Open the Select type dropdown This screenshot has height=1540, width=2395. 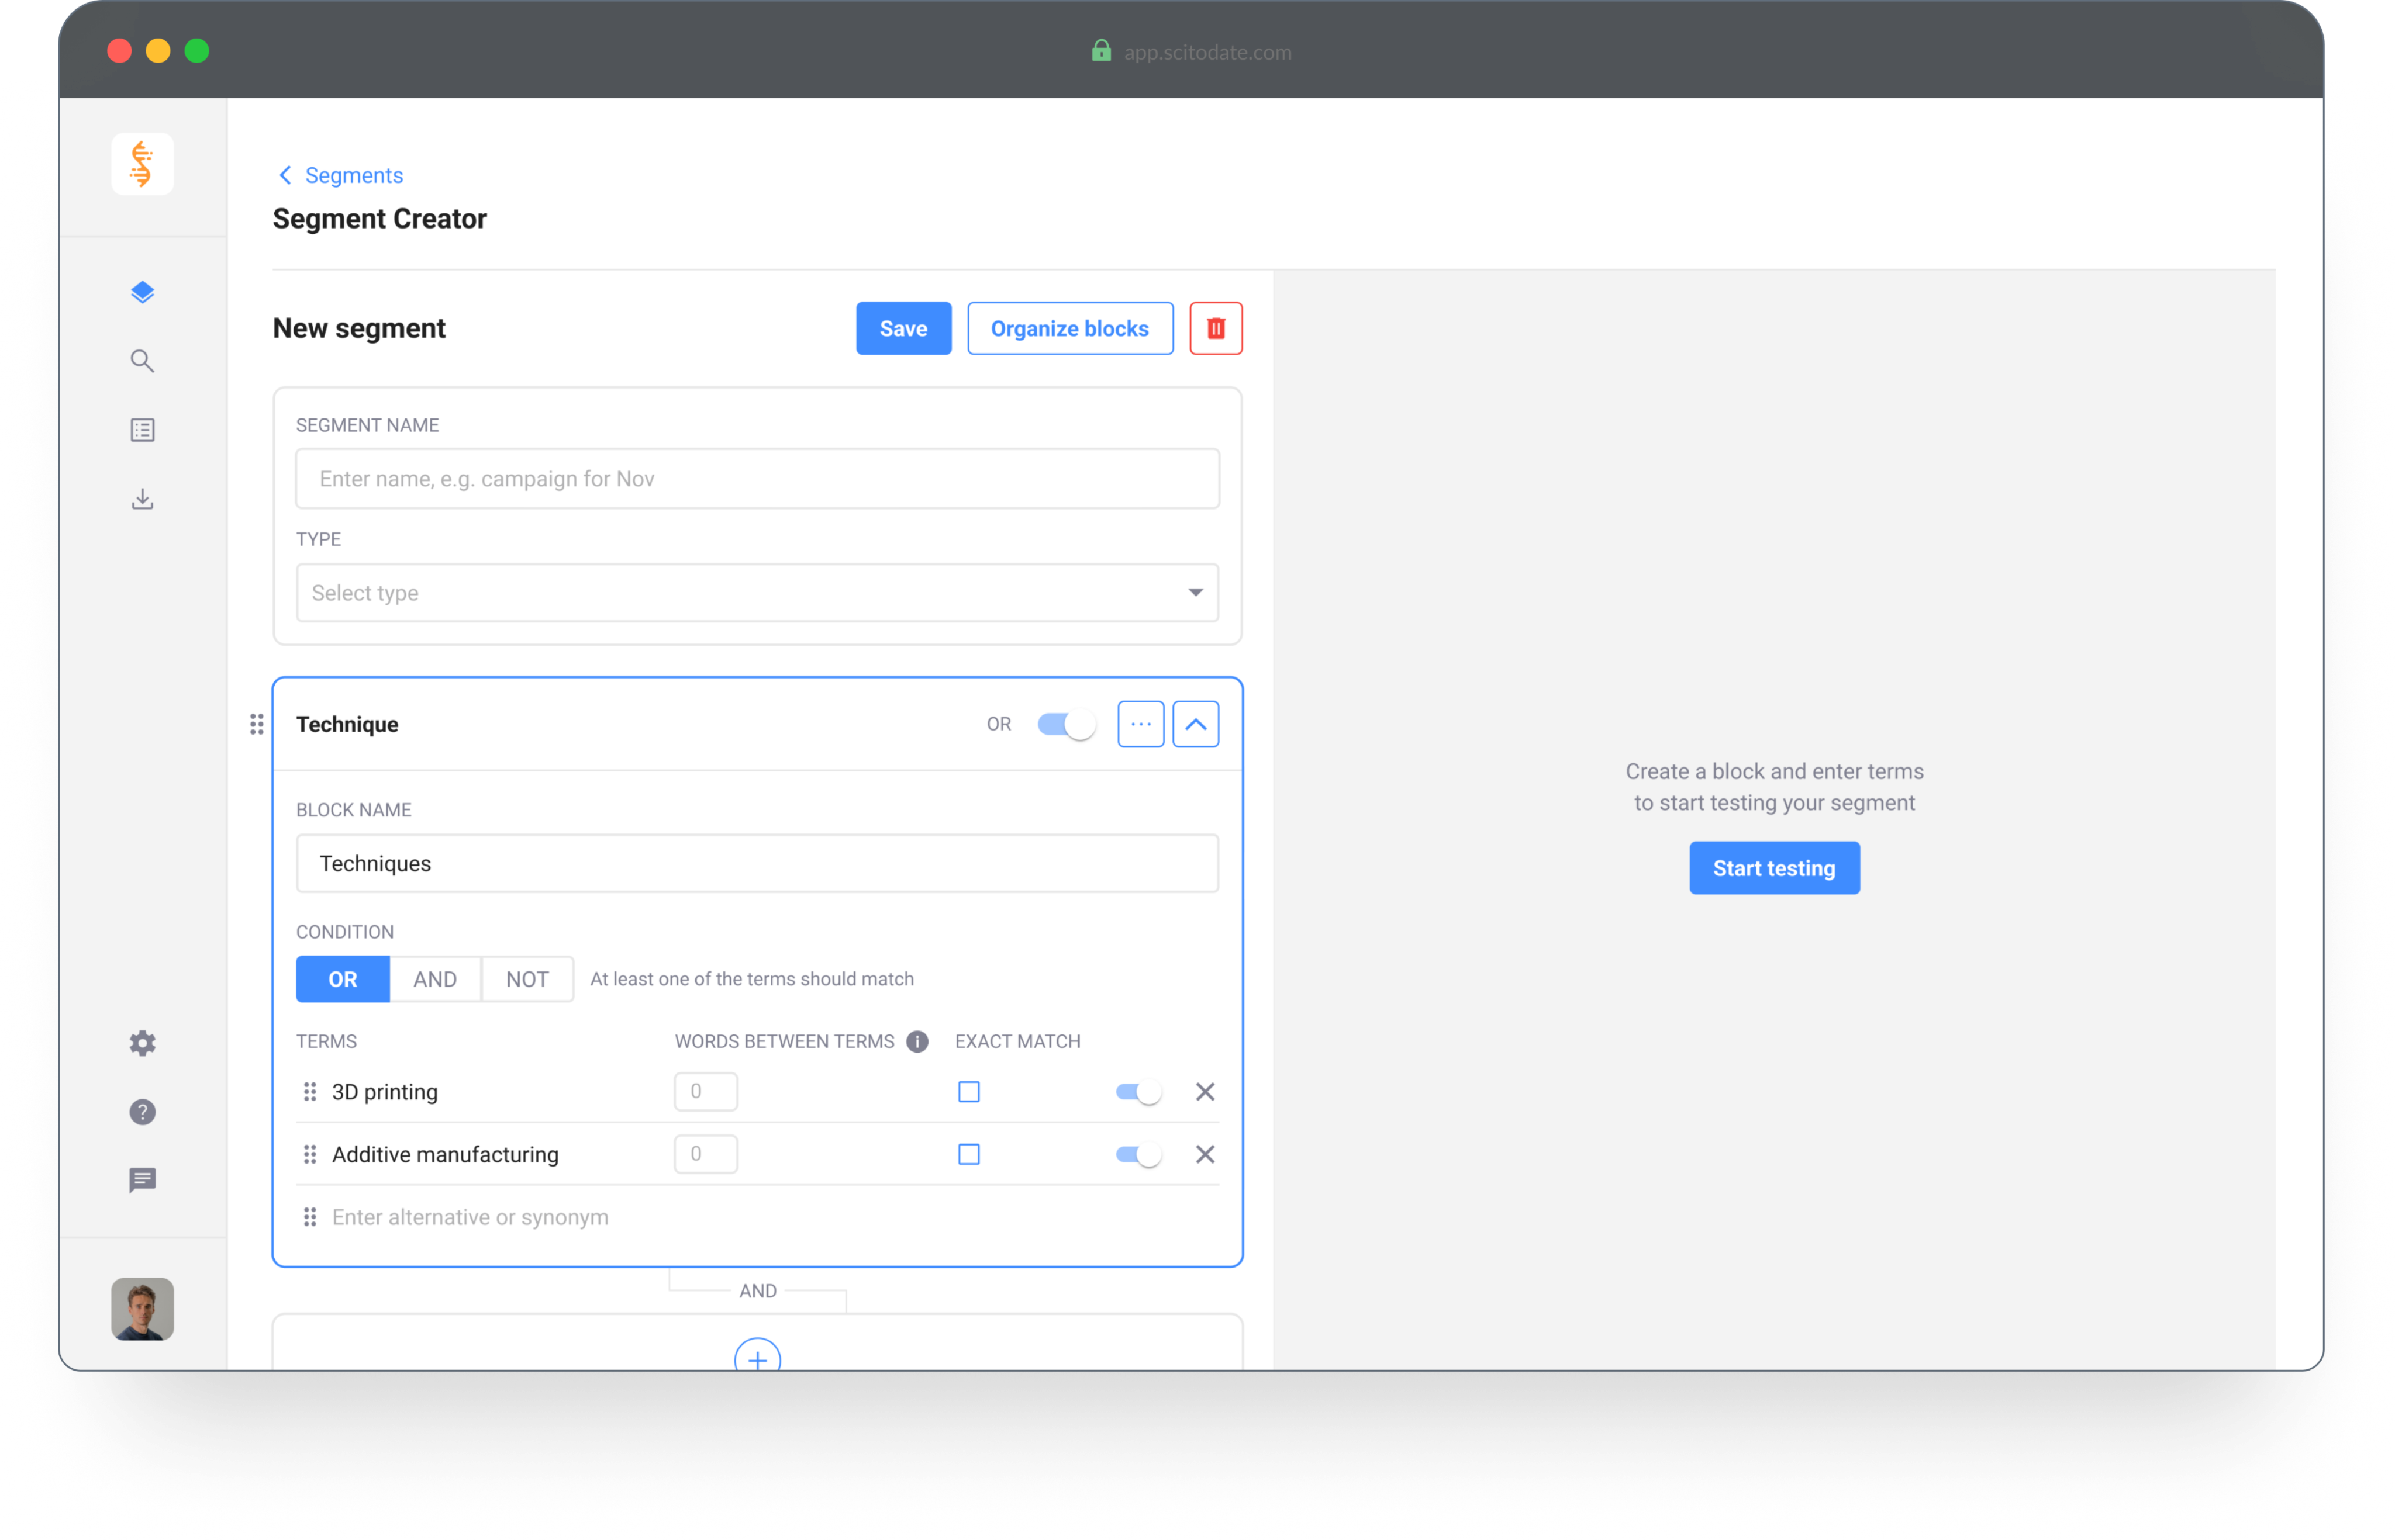click(x=756, y=593)
